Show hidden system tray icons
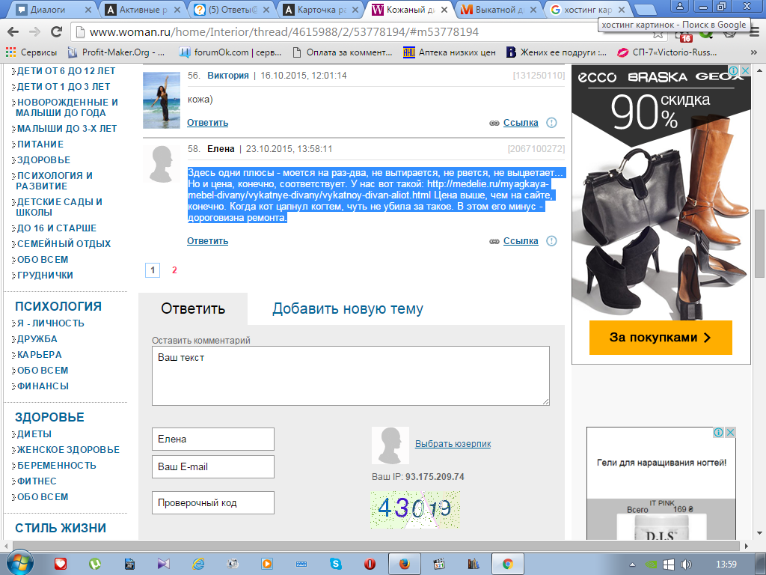766x575 pixels. 632,565
